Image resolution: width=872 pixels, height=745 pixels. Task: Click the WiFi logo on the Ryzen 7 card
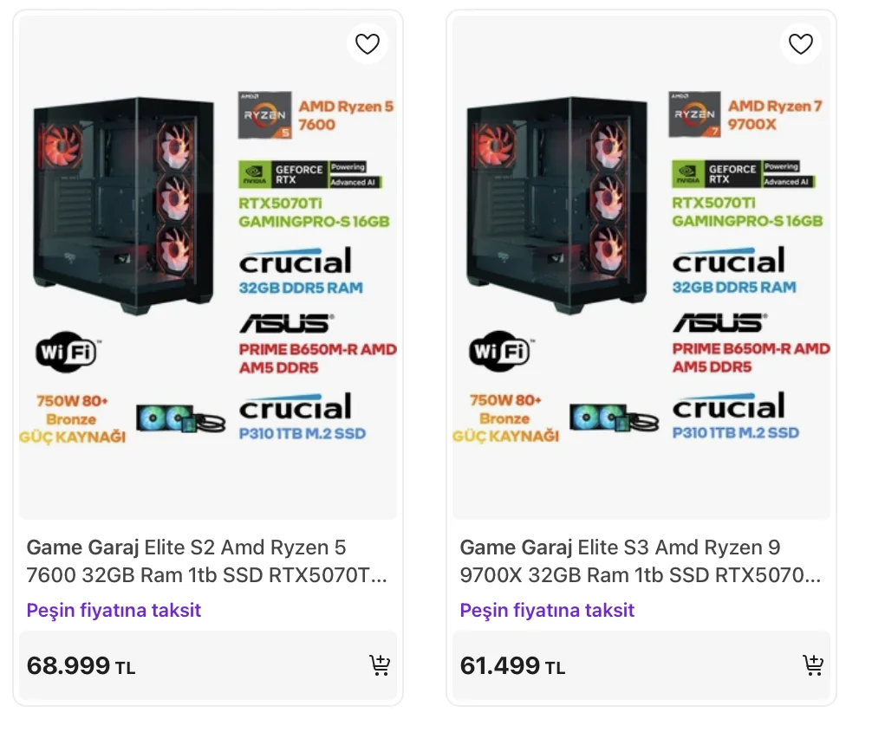(x=499, y=352)
